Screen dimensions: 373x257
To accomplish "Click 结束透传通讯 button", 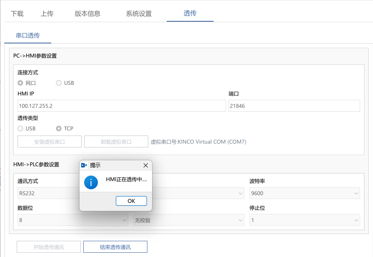I will pos(115,247).
